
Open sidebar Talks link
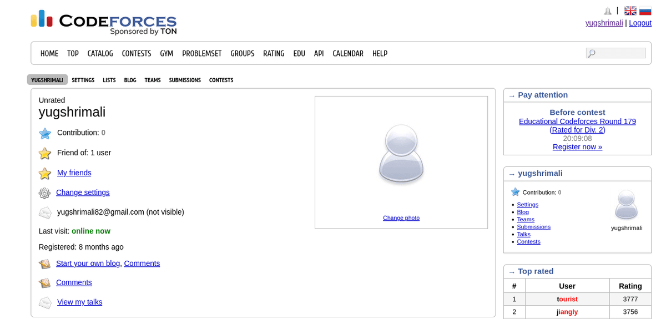tap(524, 234)
